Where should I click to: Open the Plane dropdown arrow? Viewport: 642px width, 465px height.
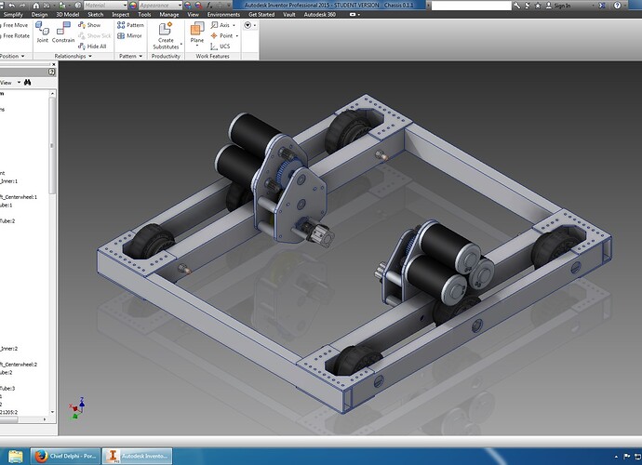coord(197,46)
